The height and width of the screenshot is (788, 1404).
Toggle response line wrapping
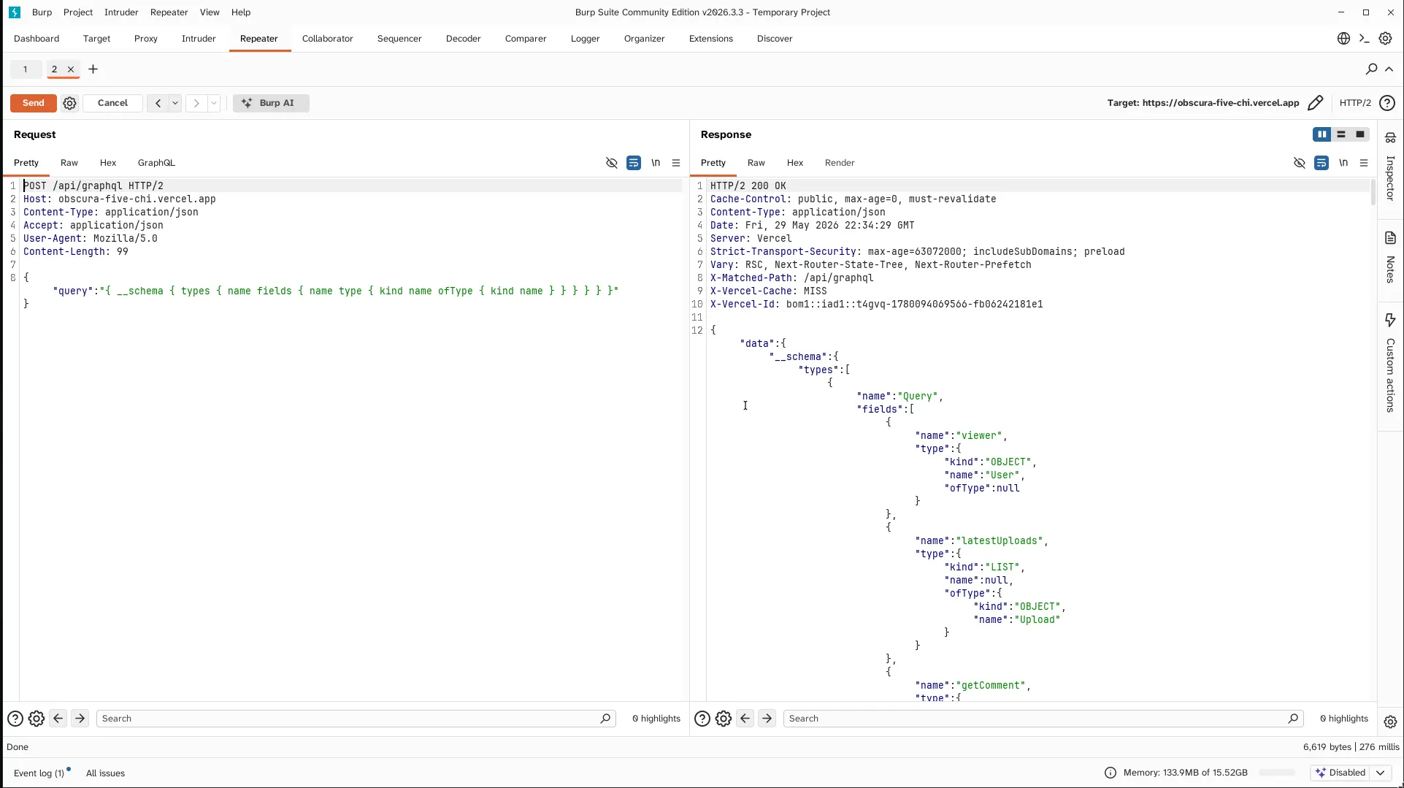[1321, 163]
